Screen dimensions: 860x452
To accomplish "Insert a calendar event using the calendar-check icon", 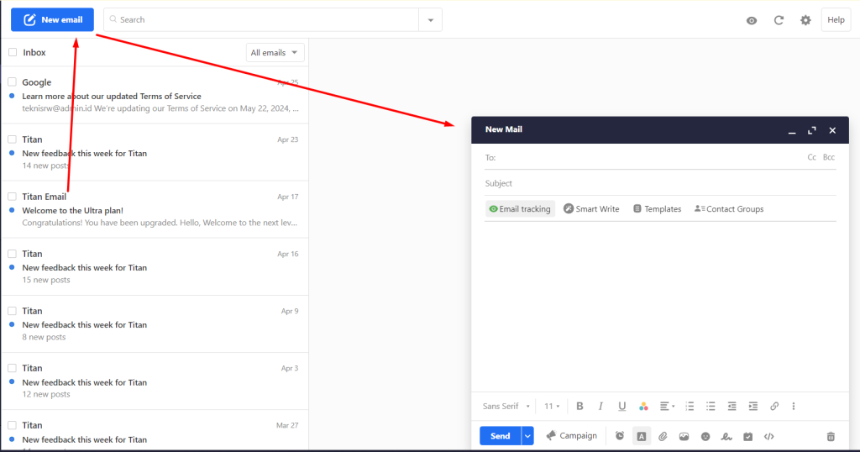I will 748,436.
